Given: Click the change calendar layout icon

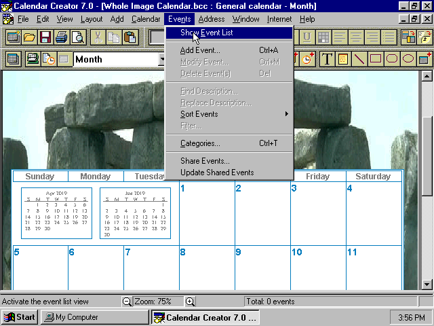Looking at the screenshot, I should point(408,37).
